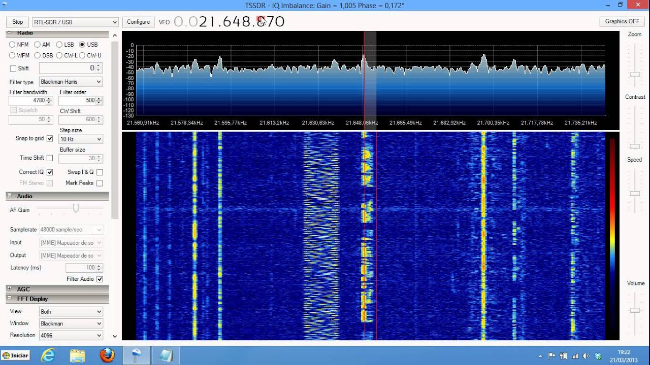Launch Firefox from the taskbar
The width and height of the screenshot is (650, 365).
[107, 355]
